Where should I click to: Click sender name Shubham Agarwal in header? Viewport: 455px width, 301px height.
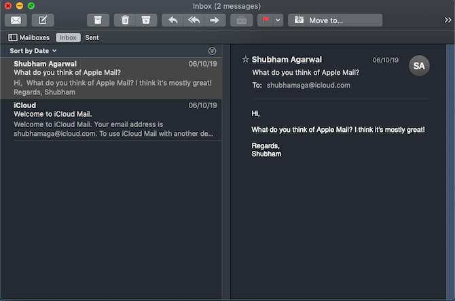(x=287, y=60)
